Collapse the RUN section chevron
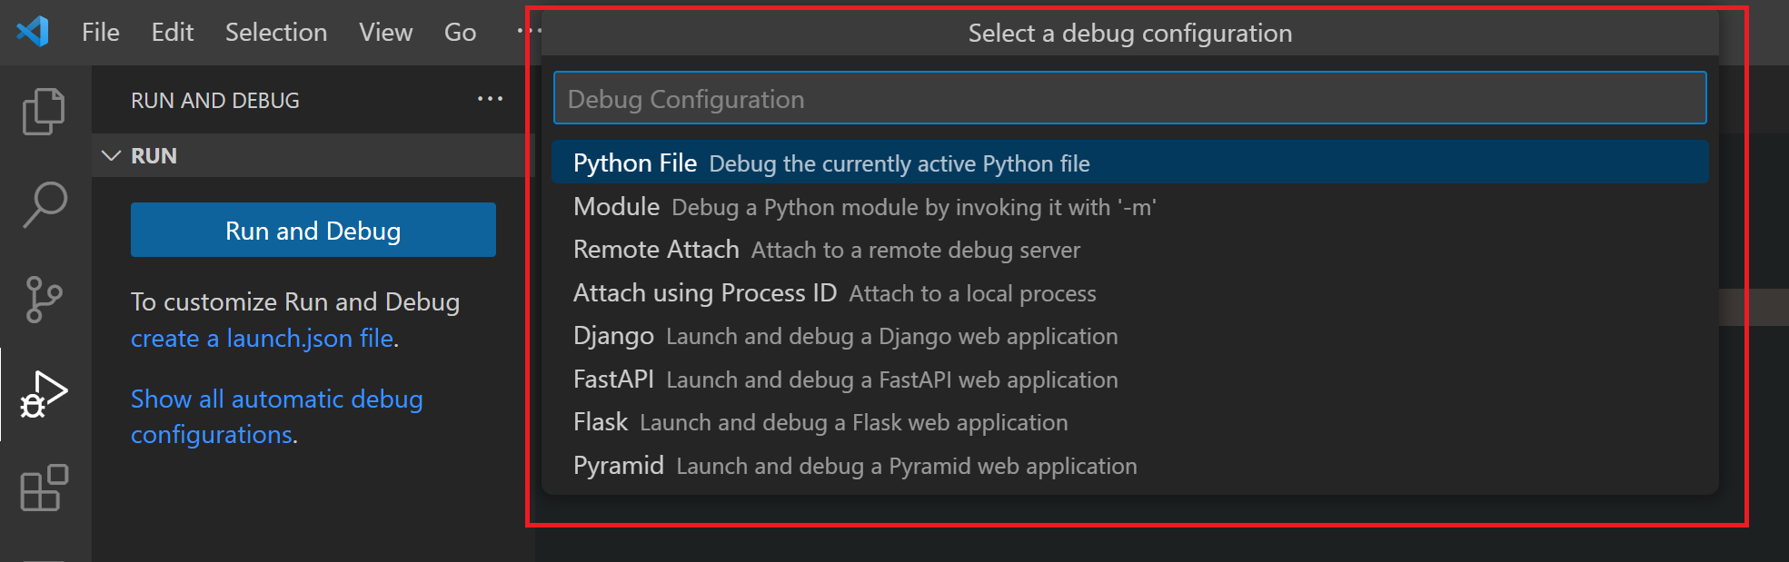 [112, 156]
